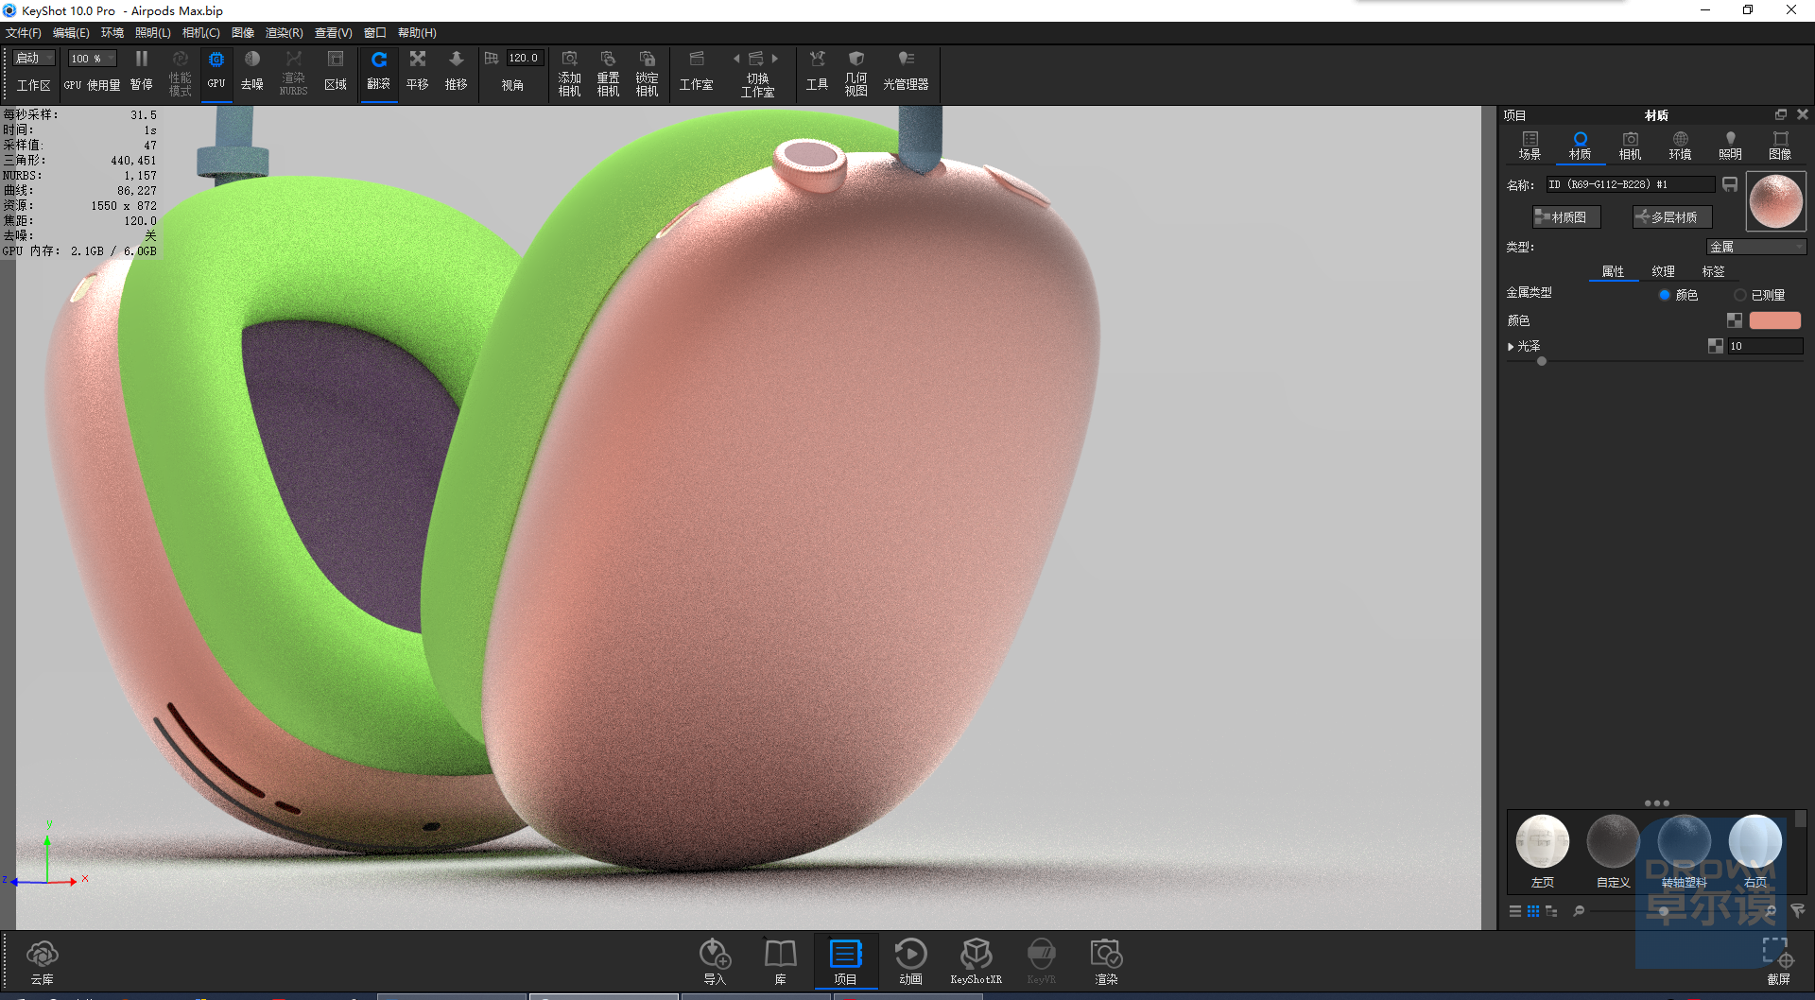The image size is (1815, 1000).
Task: Open the 渲染(R) menu
Action: tap(284, 33)
